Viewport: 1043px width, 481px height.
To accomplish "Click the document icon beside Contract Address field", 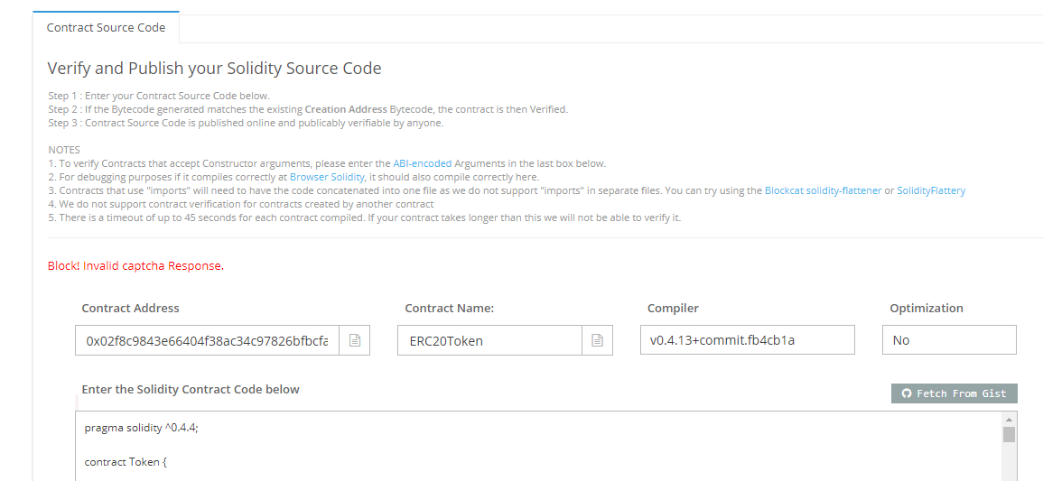I will (x=355, y=340).
